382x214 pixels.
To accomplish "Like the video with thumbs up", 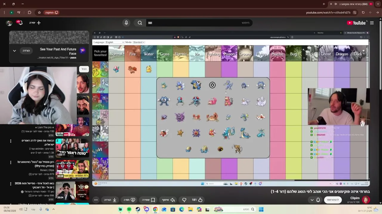I will (x=197, y=200).
